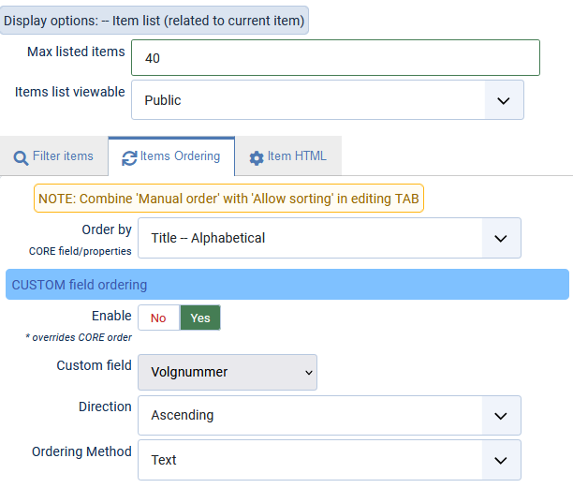Click the gear icon on Item HTML tab
The width and height of the screenshot is (573, 488).
(257, 158)
